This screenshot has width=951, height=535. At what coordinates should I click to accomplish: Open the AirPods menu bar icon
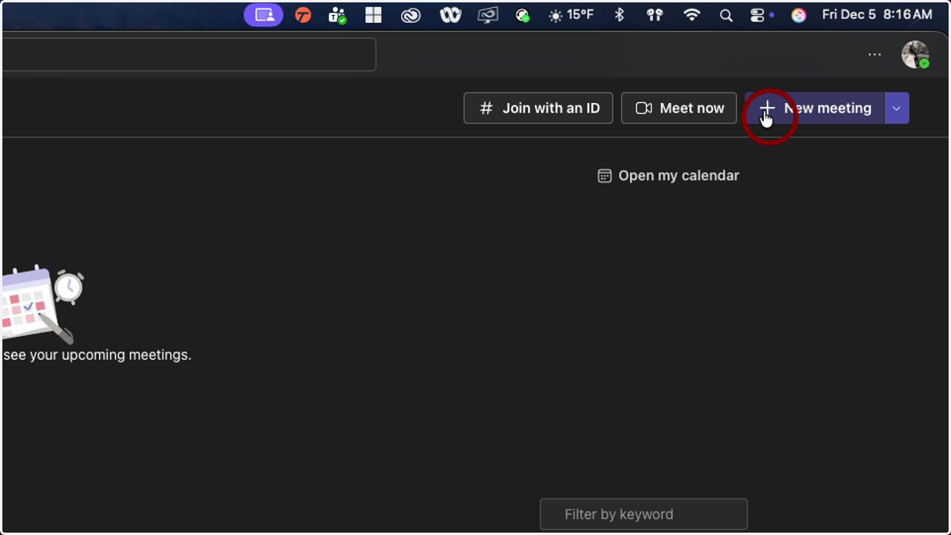(x=655, y=15)
